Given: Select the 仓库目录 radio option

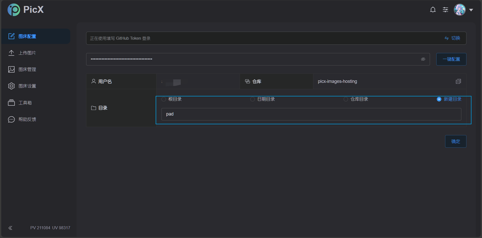Looking at the screenshot, I should [356, 99].
